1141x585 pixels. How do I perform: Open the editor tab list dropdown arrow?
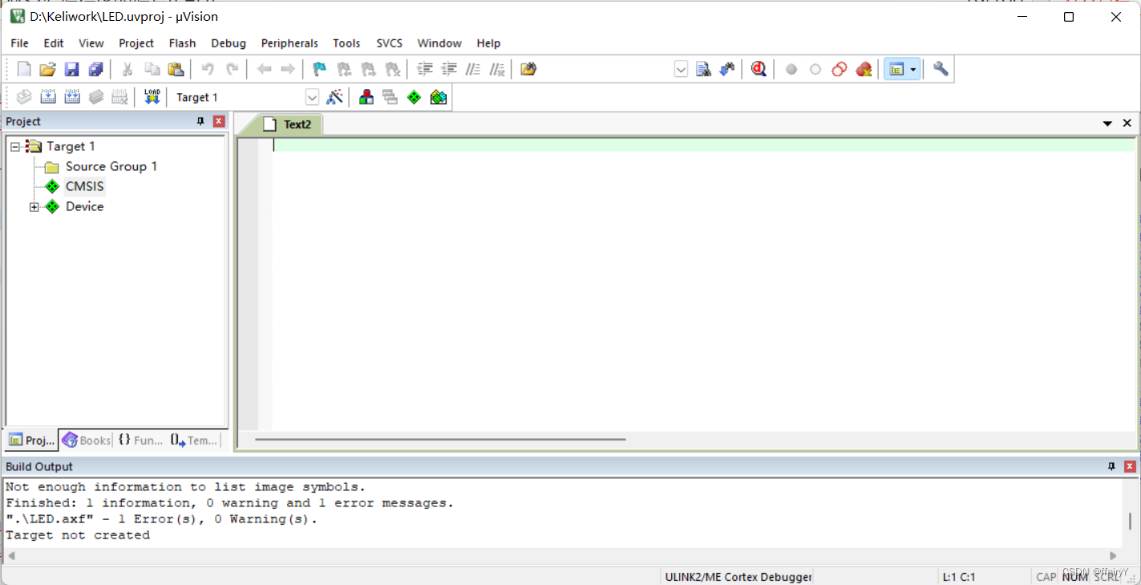click(1107, 124)
